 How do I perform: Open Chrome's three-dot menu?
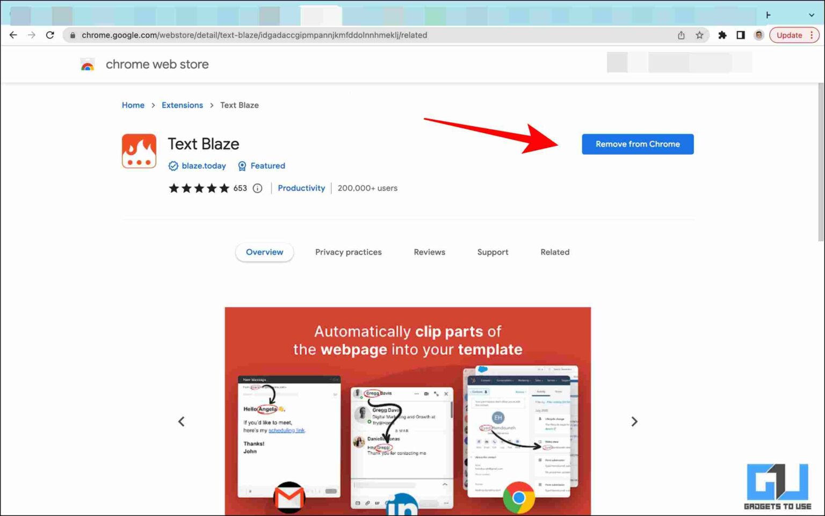[811, 35]
